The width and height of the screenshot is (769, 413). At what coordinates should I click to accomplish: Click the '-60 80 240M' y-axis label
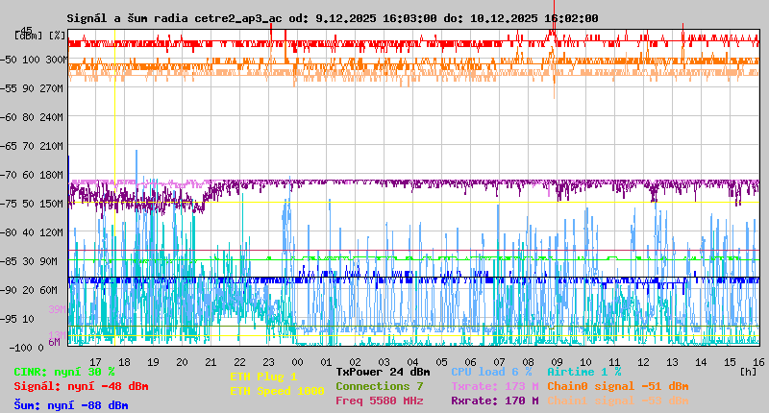pyautogui.click(x=32, y=117)
